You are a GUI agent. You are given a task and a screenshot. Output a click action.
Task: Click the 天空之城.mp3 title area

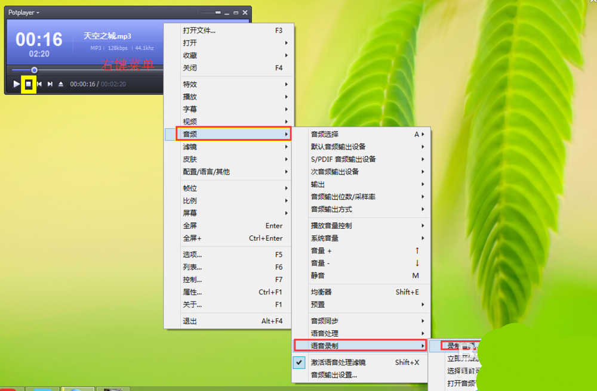[107, 36]
